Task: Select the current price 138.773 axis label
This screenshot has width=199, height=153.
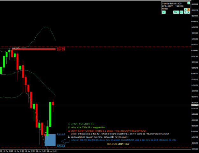Action: tap(195, 105)
